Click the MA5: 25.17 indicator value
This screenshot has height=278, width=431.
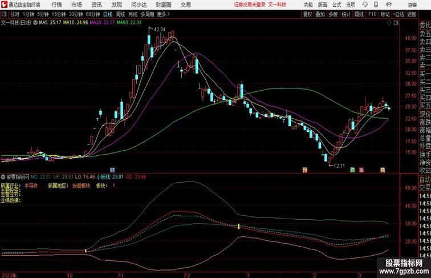click(x=50, y=23)
